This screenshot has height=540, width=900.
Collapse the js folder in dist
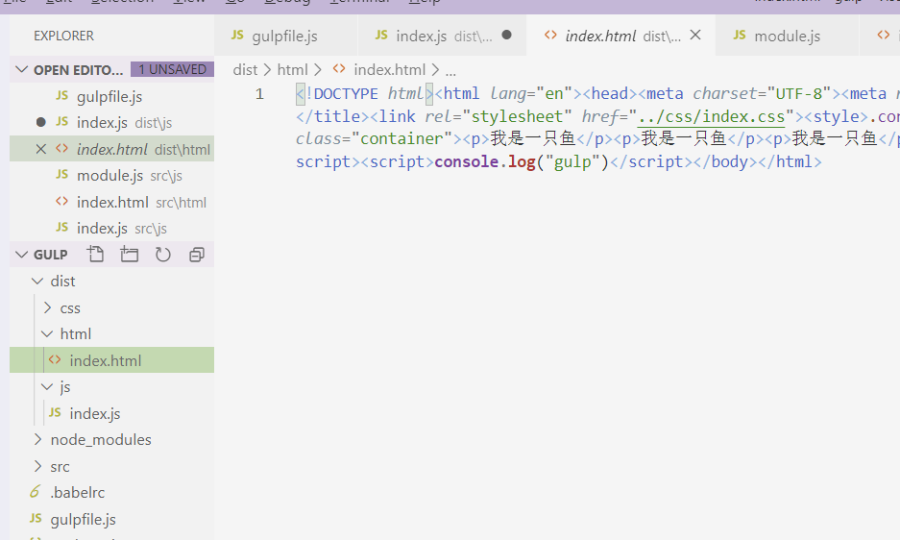(48, 386)
